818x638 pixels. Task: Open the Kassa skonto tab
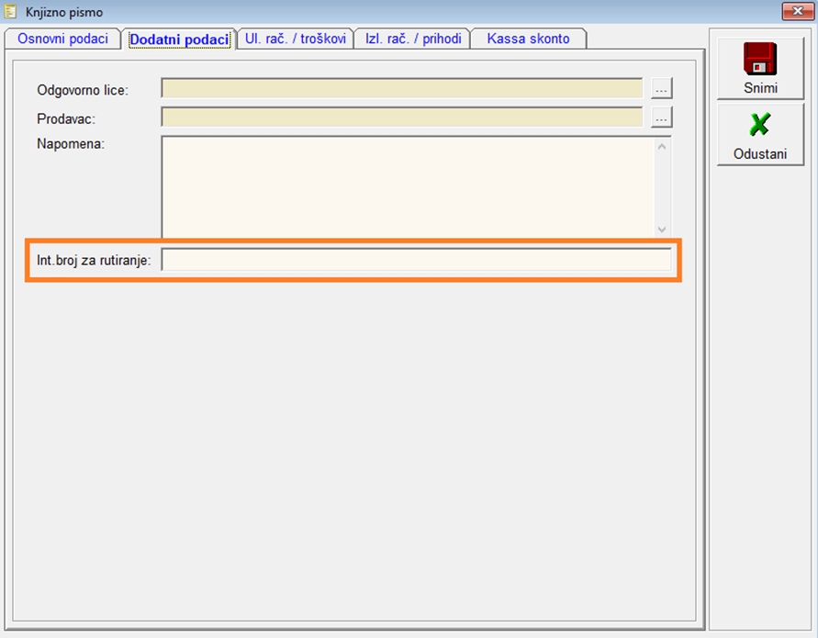click(528, 39)
